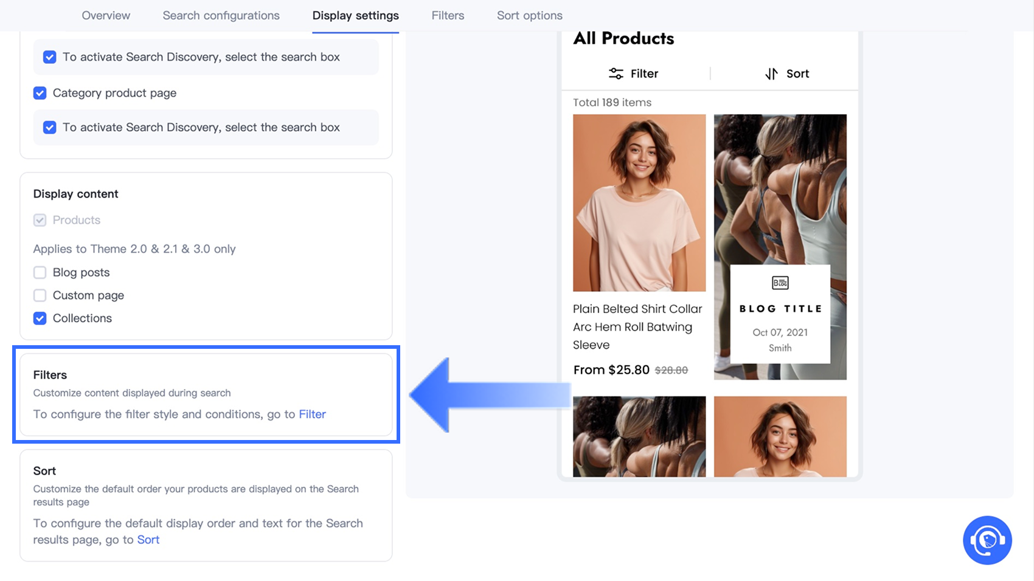1034x581 pixels.
Task: Open the Sort options tab
Action: (x=529, y=15)
